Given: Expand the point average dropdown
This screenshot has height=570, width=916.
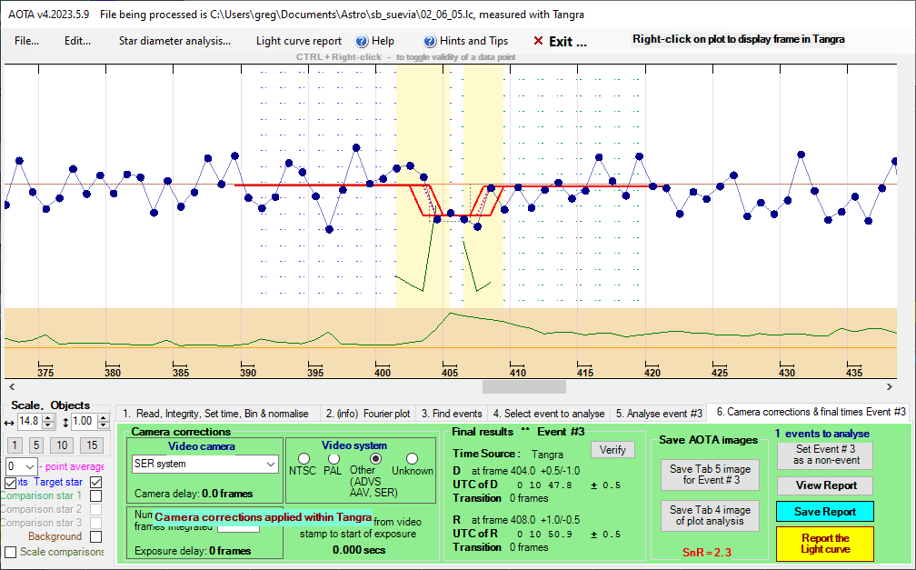Looking at the screenshot, I should pos(32,466).
